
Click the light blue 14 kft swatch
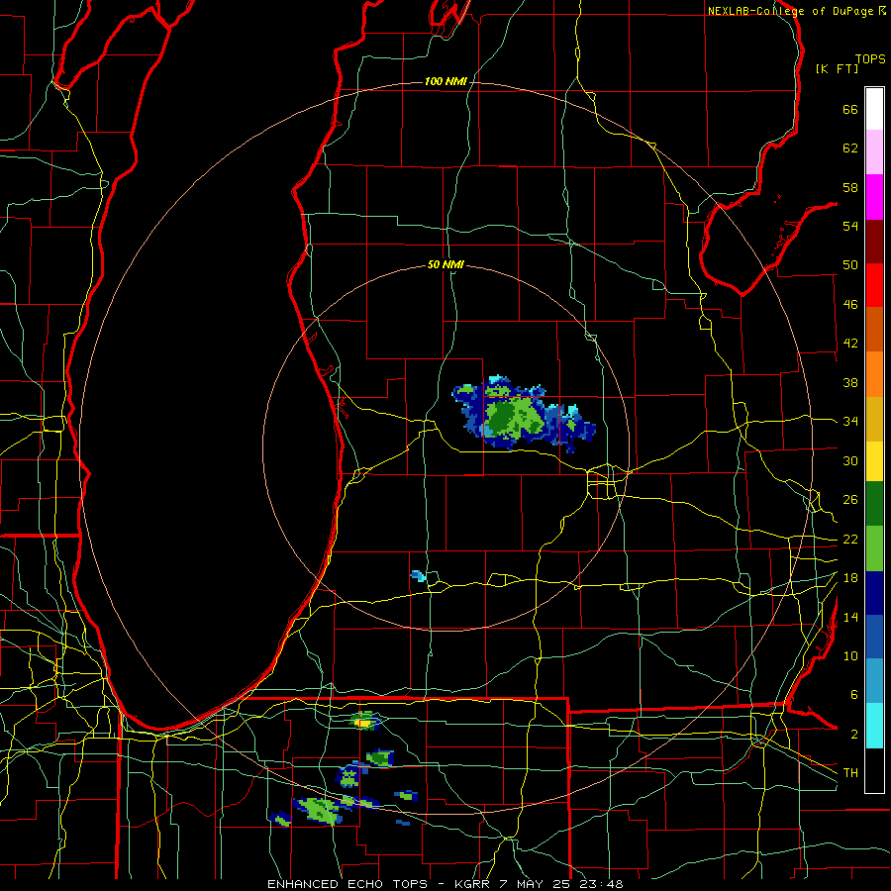pyautogui.click(x=874, y=681)
